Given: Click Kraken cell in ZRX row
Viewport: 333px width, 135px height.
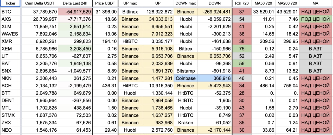Looking at the screenshot, I should 185,123.
